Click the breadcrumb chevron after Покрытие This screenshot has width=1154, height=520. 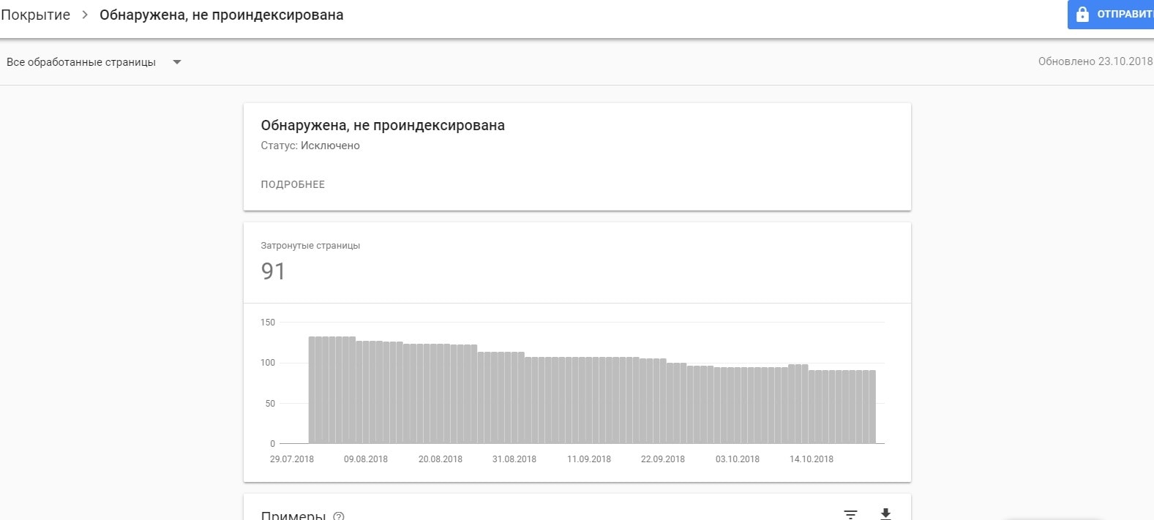[85, 15]
